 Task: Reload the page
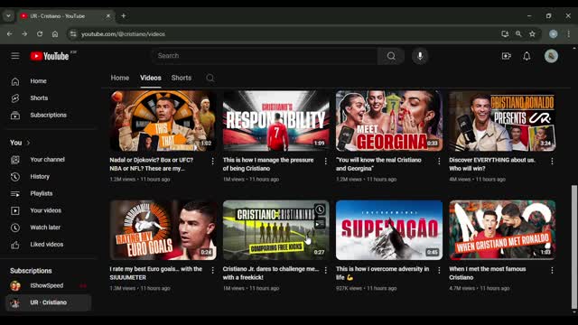[x=40, y=34]
